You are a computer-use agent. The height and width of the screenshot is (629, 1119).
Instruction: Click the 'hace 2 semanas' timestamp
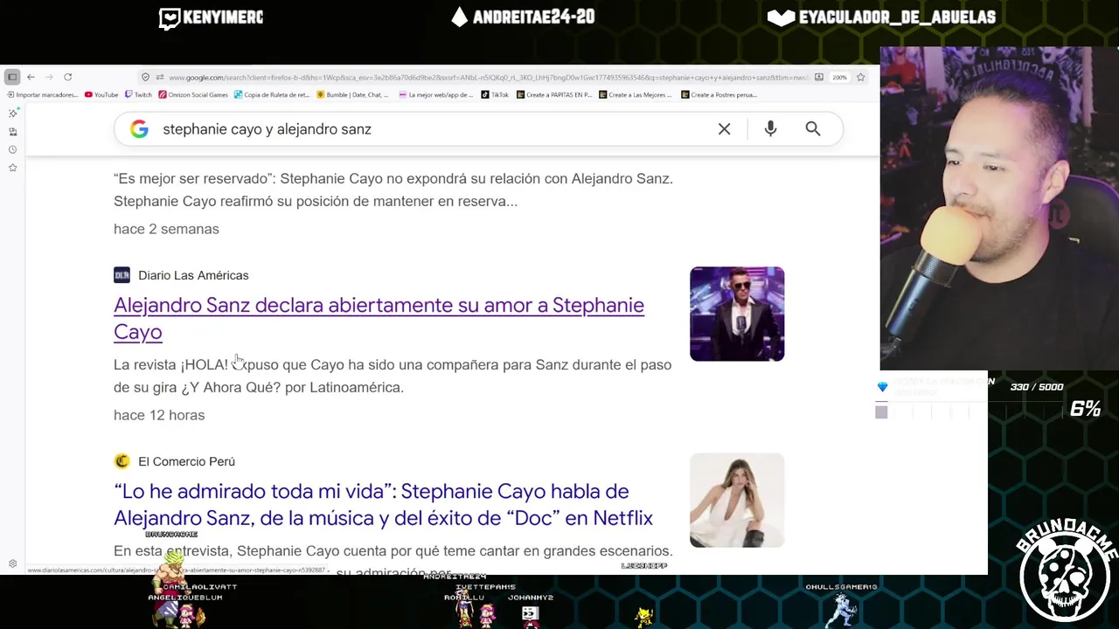click(x=166, y=229)
